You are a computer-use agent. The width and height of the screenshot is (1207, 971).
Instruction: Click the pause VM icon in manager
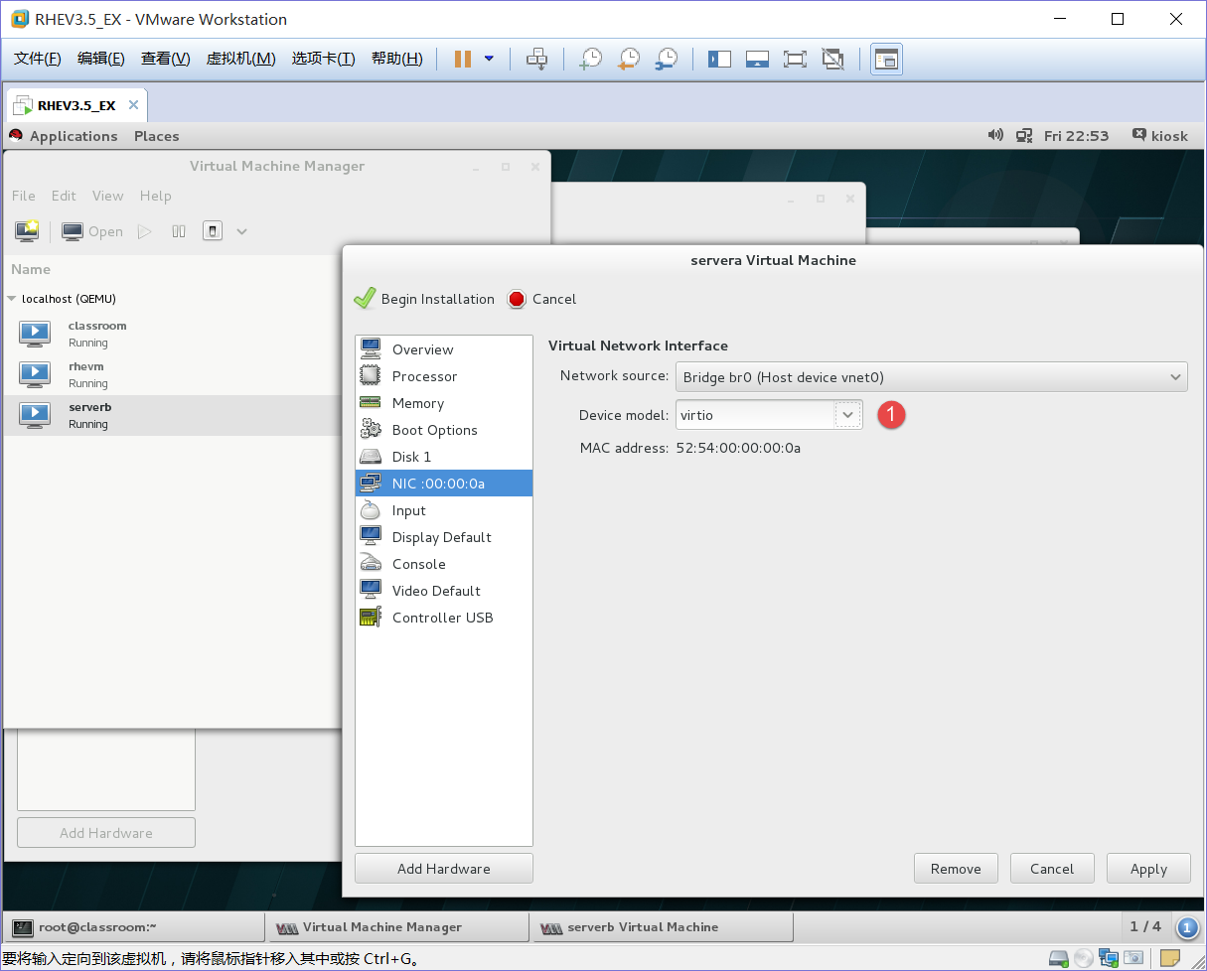coord(179,231)
